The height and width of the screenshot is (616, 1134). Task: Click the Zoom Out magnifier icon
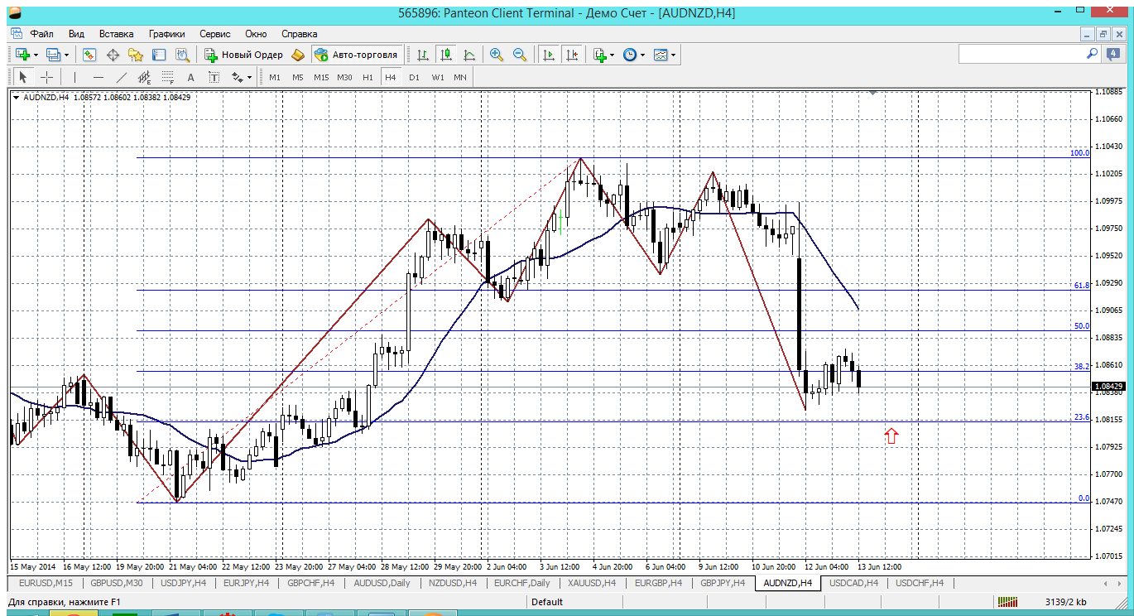[x=520, y=55]
